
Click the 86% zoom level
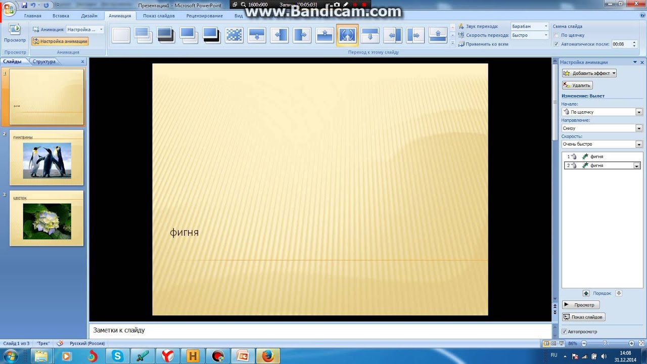coord(573,343)
